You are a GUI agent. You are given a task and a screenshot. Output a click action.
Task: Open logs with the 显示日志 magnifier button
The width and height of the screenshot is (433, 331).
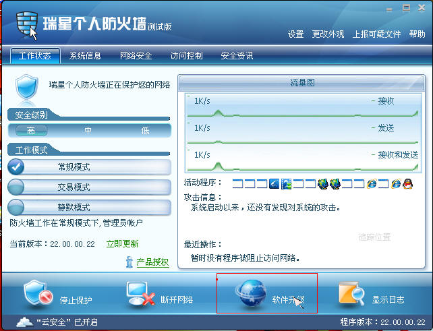(372, 295)
